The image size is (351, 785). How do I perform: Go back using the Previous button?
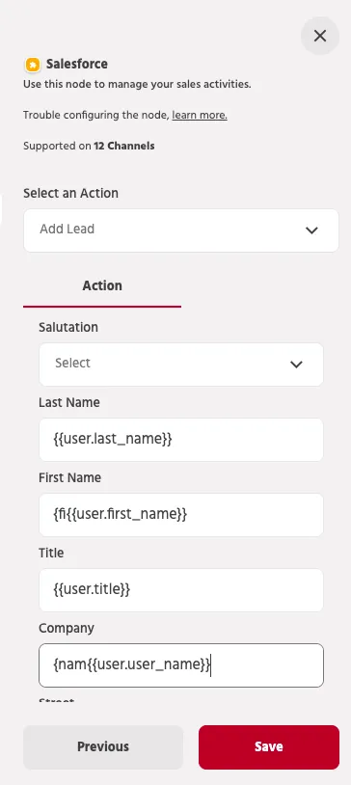click(103, 747)
